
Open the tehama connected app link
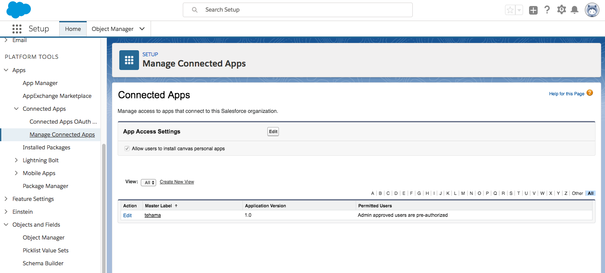click(x=153, y=215)
